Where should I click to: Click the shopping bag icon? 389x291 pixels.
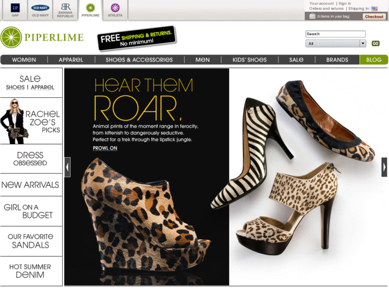click(312, 17)
